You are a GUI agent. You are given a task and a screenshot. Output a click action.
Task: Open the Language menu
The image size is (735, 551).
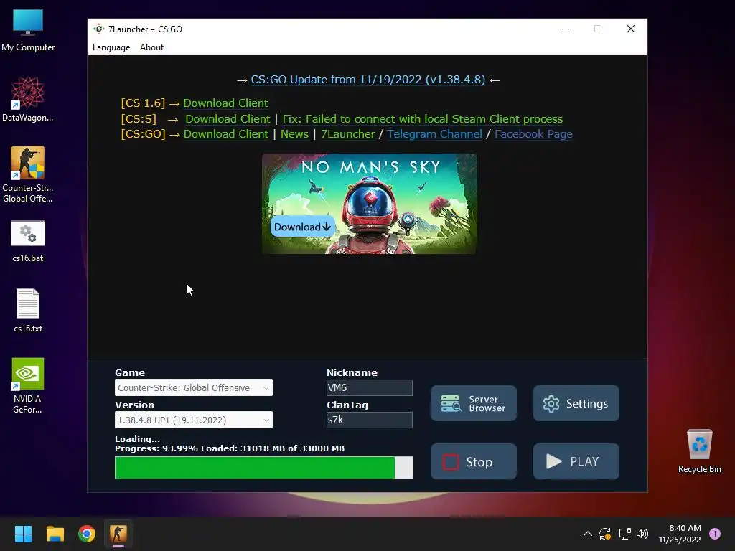[x=111, y=47]
